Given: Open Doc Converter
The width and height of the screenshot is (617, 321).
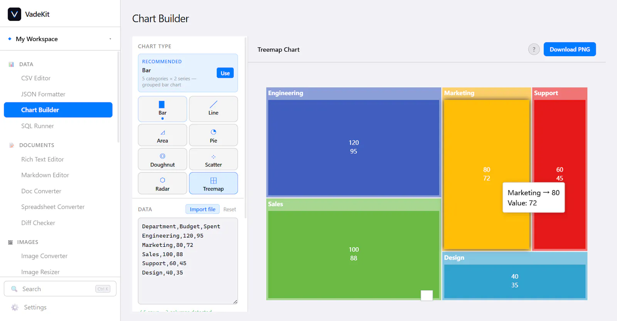Looking at the screenshot, I should tap(41, 191).
